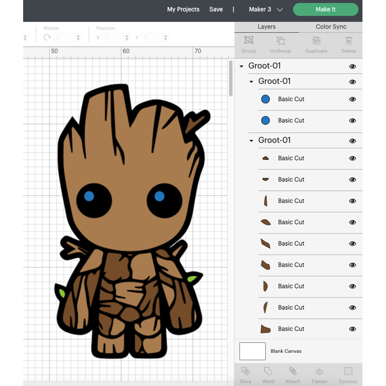The height and width of the screenshot is (386, 386).
Task: Click the UnGroup icon
Action: pos(280,43)
